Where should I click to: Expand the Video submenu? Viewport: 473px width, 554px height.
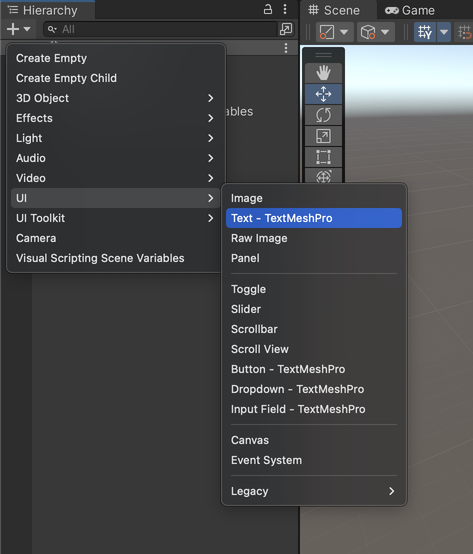[x=116, y=178]
